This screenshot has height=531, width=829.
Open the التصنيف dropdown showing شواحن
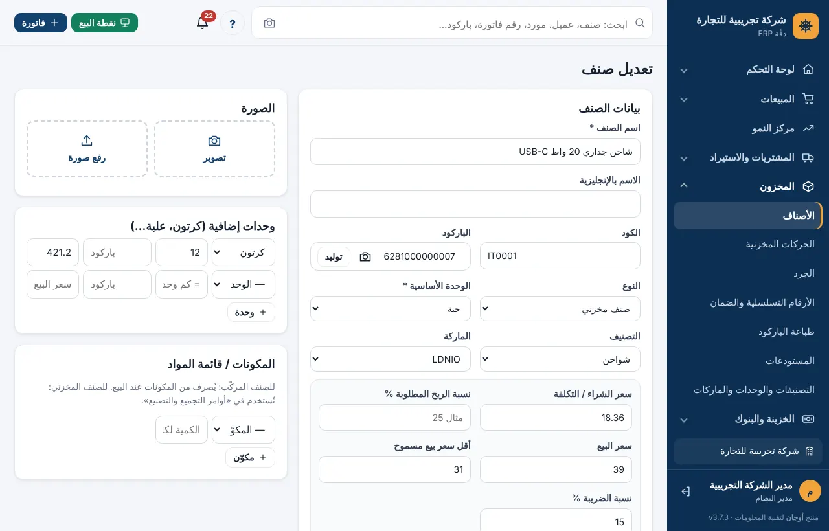[x=560, y=359]
